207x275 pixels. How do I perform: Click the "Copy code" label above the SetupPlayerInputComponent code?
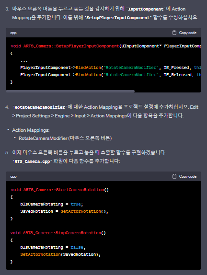click(x=187, y=33)
